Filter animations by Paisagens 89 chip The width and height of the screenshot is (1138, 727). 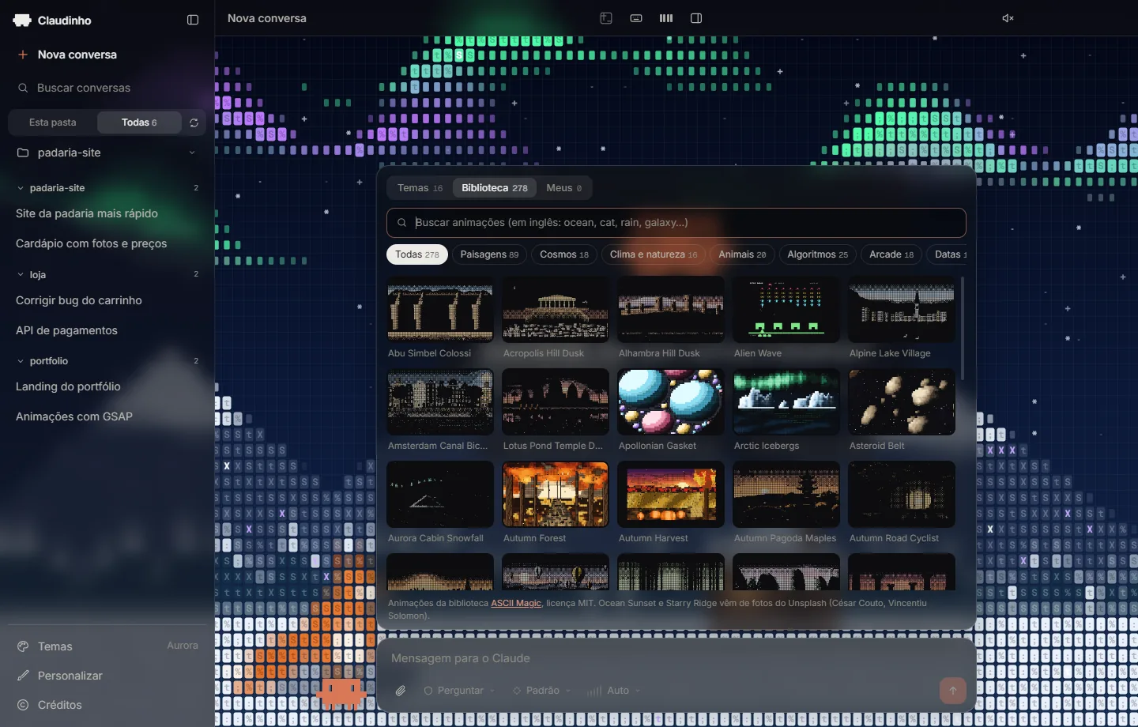(x=489, y=254)
